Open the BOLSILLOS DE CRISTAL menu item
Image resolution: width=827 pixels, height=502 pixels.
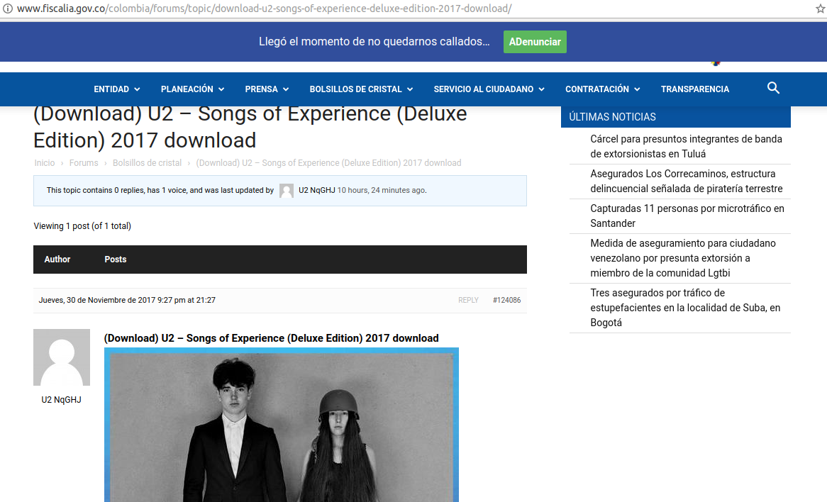(x=355, y=89)
